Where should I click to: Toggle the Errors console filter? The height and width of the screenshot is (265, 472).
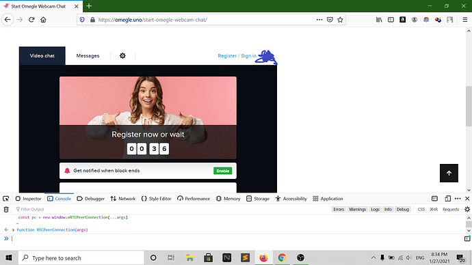pos(339,210)
